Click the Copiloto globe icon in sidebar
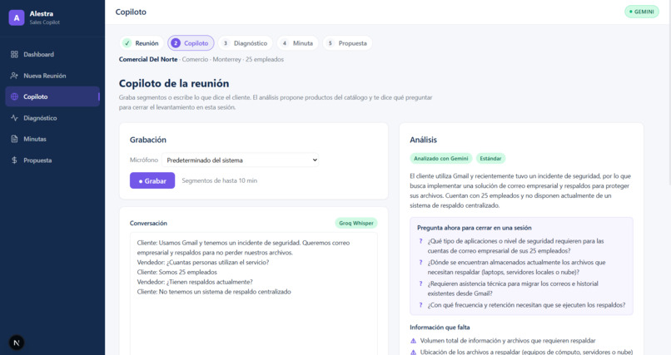This screenshot has height=355, width=671. [14, 96]
